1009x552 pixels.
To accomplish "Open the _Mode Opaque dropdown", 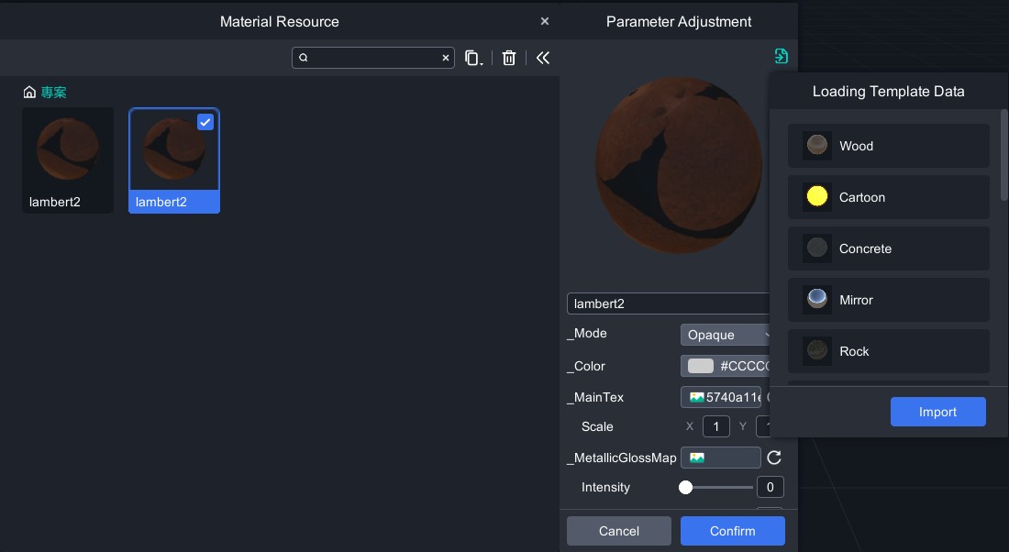I will (x=725, y=335).
